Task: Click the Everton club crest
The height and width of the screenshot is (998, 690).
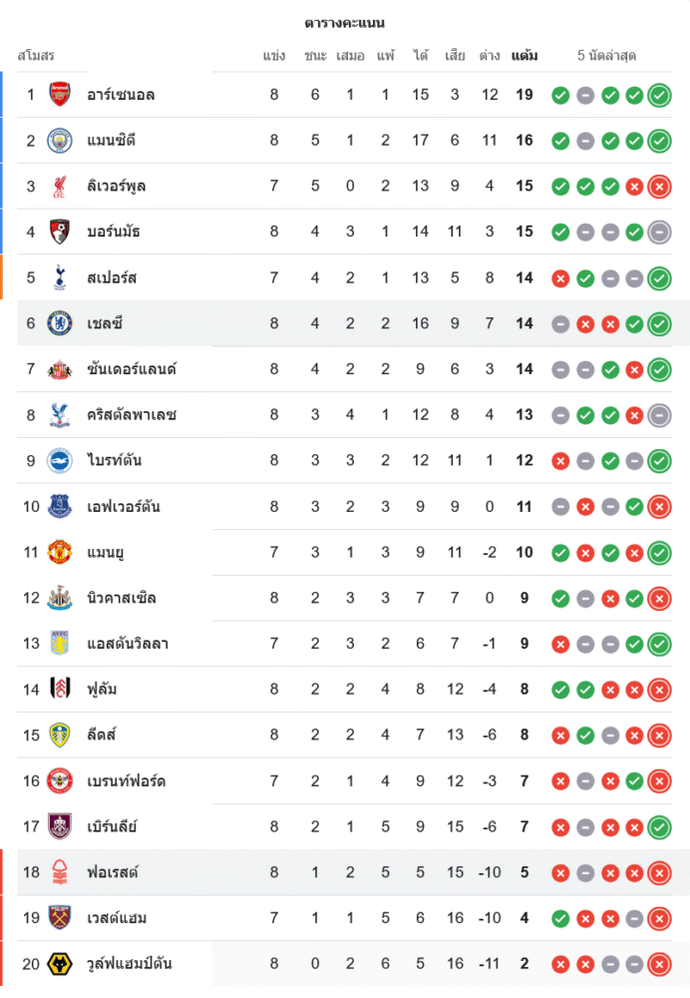Action: point(60,506)
